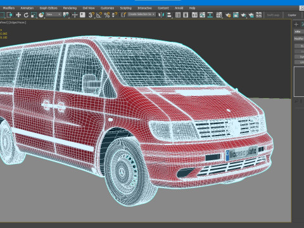Select the Rotate tool

tap(26, 15)
